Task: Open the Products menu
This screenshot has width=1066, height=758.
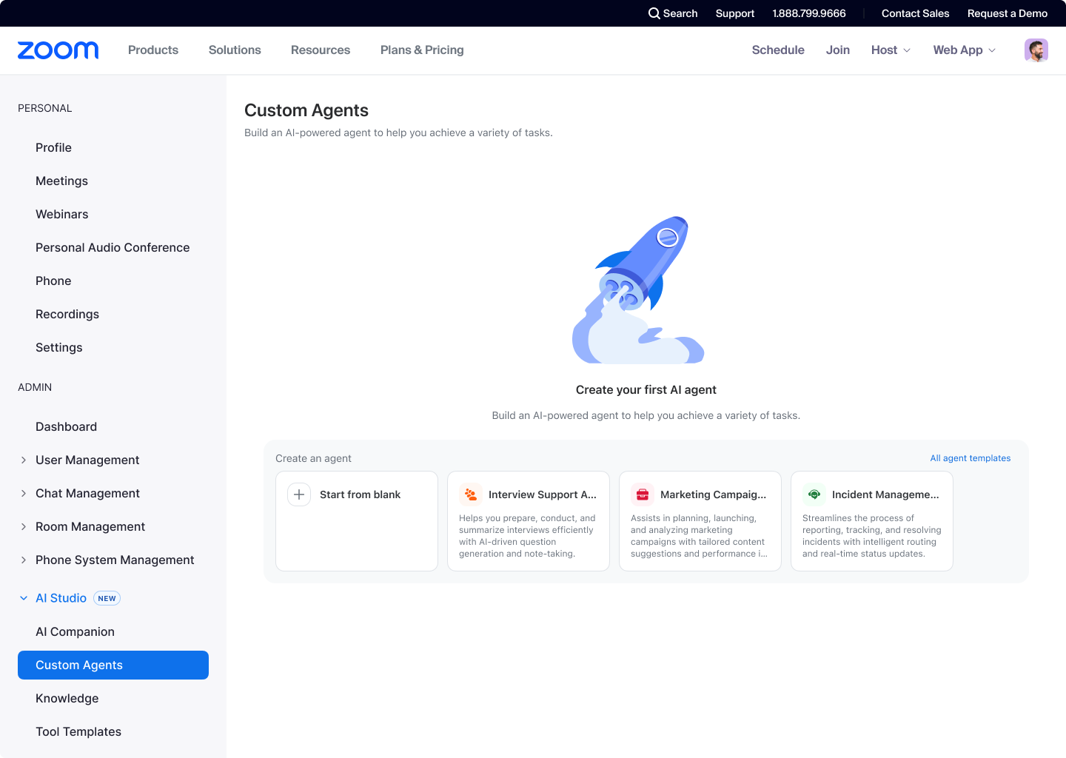Action: (x=153, y=50)
